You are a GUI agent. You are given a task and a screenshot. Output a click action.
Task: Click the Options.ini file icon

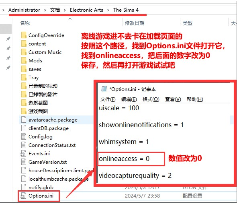click(x=23, y=196)
